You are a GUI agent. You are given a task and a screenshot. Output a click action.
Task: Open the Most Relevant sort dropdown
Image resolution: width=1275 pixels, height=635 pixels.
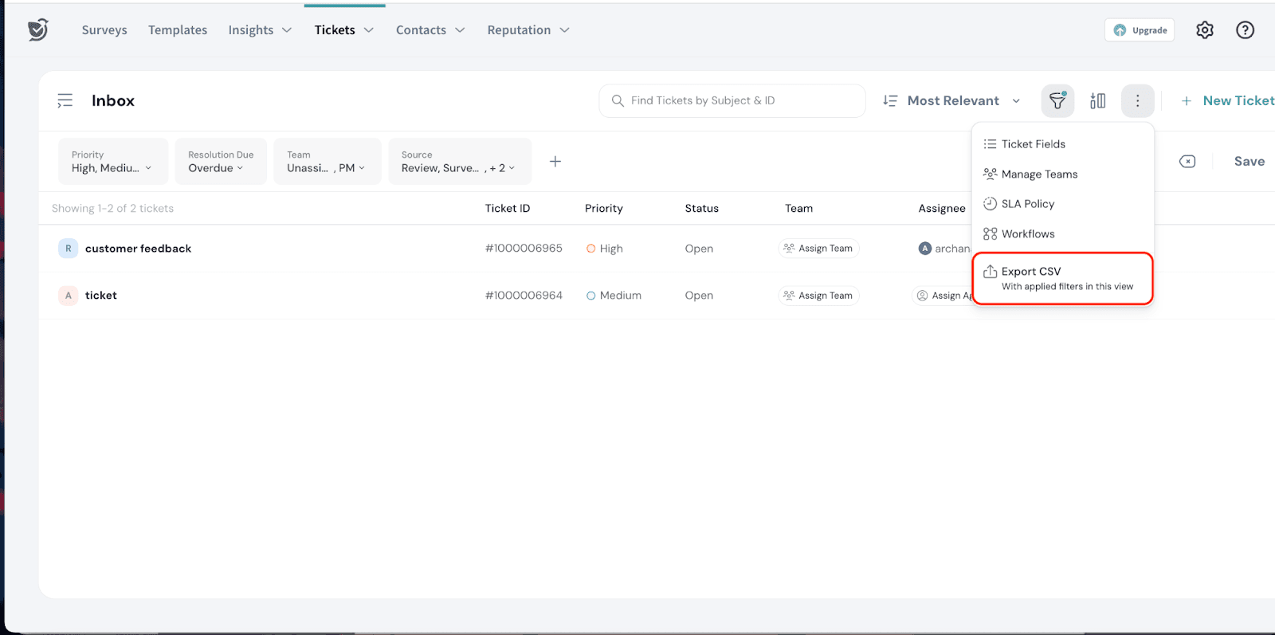click(951, 101)
